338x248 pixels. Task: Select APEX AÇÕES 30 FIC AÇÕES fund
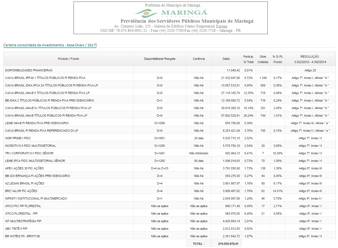tap(24, 168)
